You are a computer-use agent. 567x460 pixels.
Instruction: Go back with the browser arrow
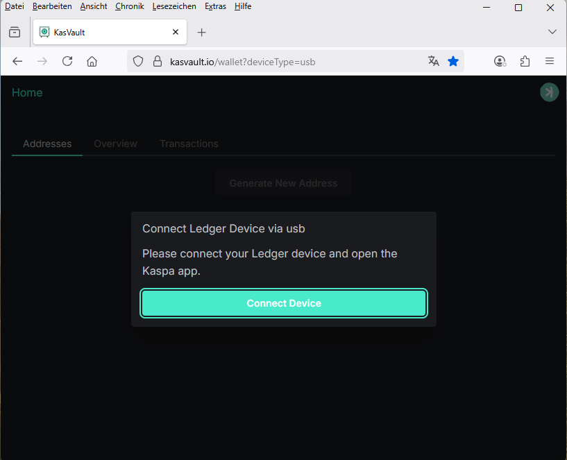point(17,62)
